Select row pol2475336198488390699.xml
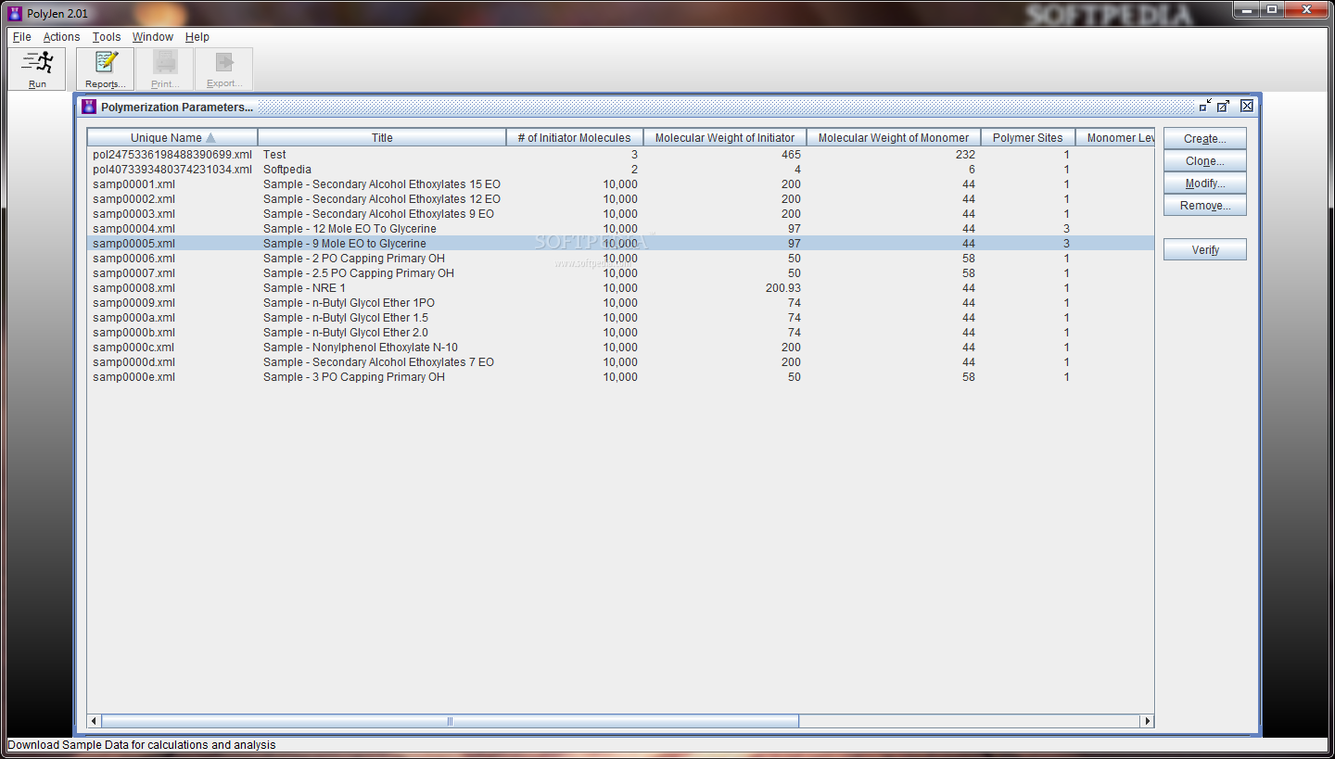Screen dimensions: 1335x759 [620, 155]
